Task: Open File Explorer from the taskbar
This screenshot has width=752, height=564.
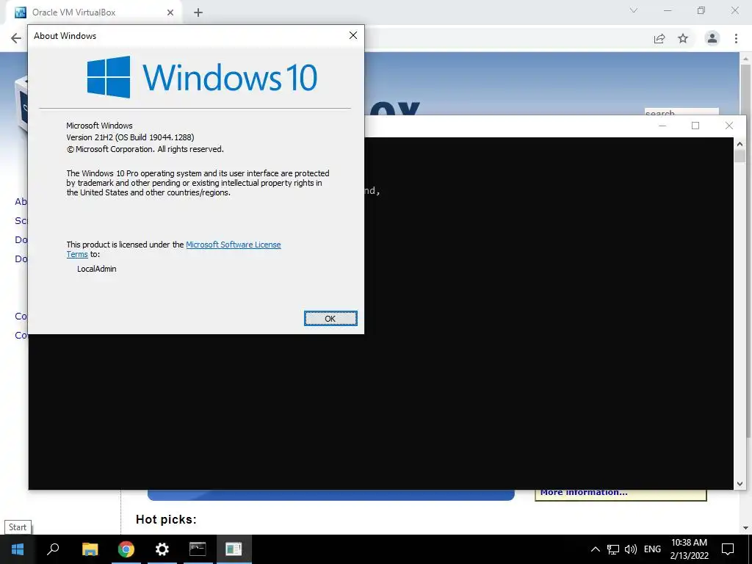Action: tap(90, 549)
